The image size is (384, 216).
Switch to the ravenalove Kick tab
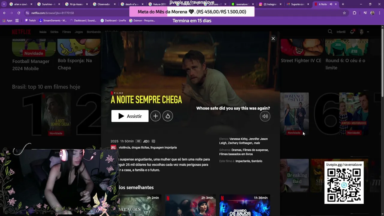[242, 4]
